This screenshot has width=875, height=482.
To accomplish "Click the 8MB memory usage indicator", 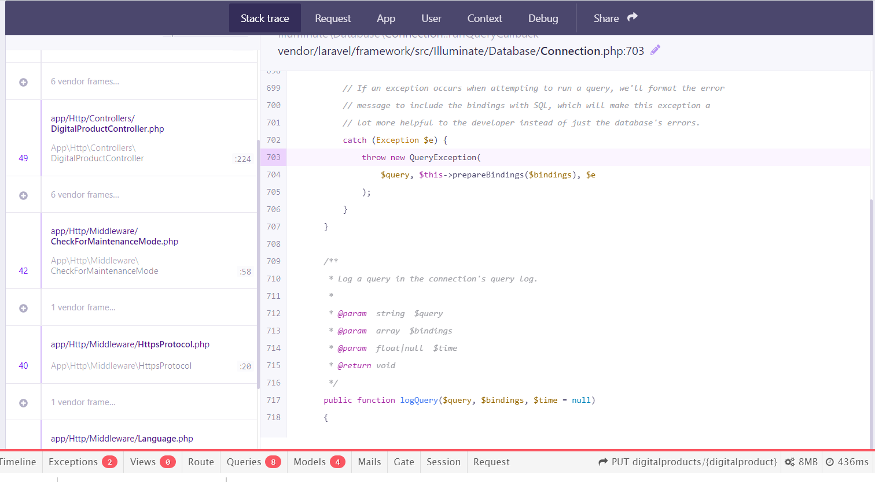I will click(x=801, y=462).
